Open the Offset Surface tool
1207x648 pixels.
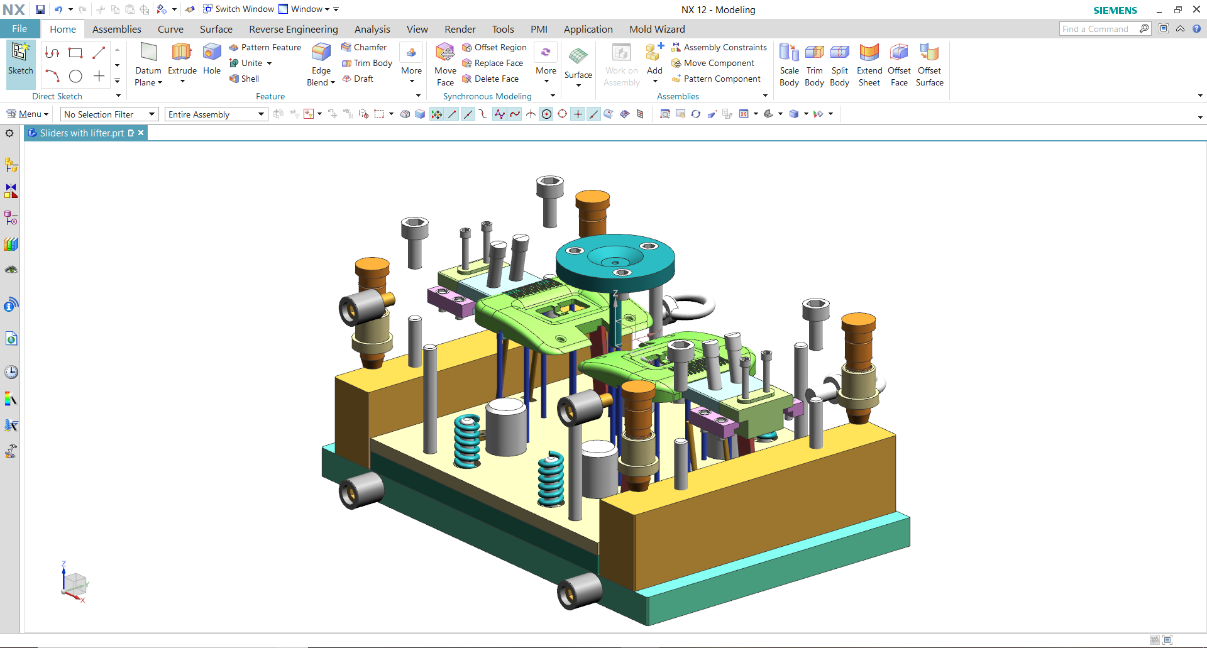[x=929, y=65]
